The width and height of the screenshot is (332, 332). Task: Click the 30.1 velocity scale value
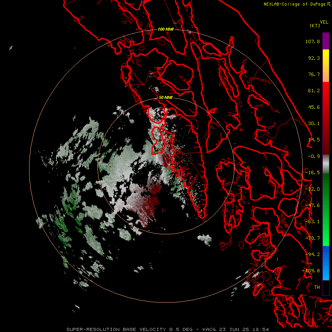(x=314, y=124)
